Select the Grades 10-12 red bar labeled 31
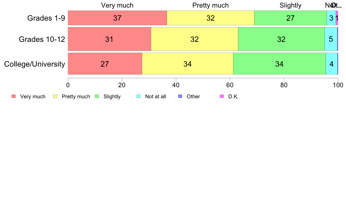Image resolution: width=346 pixels, height=214 pixels. coord(110,39)
